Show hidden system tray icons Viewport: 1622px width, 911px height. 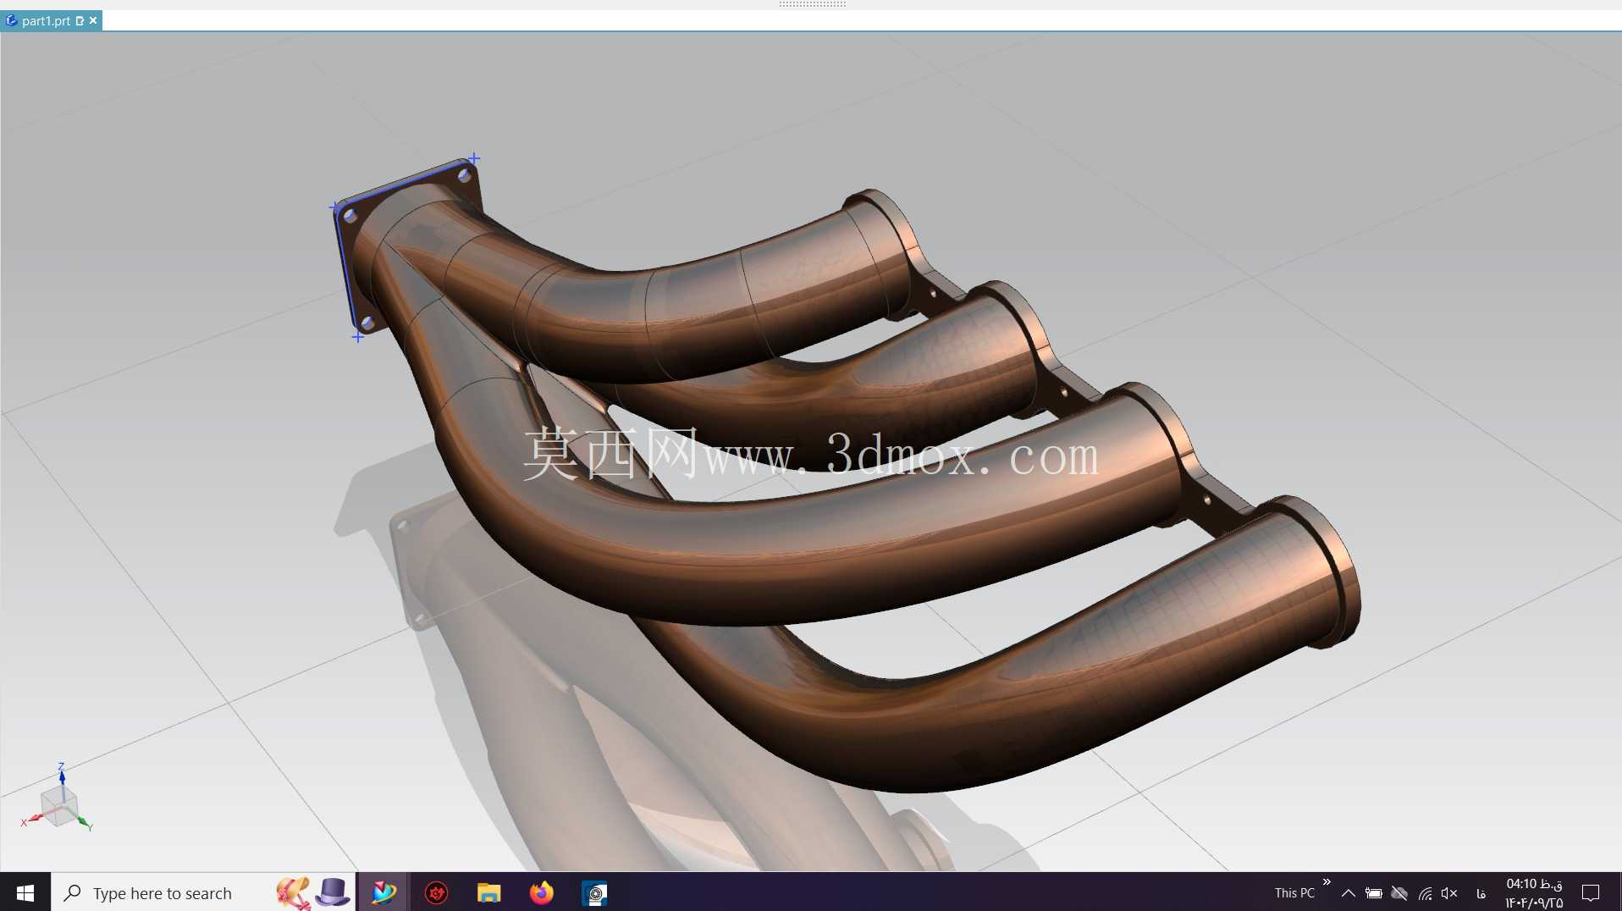(1349, 893)
